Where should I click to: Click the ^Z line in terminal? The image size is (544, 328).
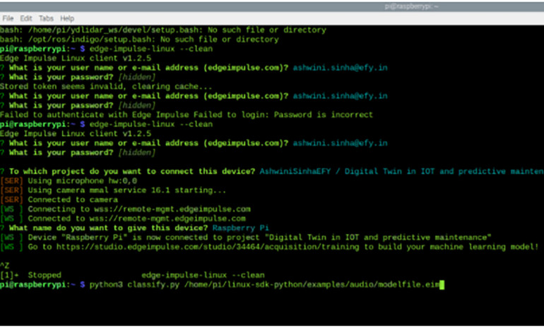[4, 266]
